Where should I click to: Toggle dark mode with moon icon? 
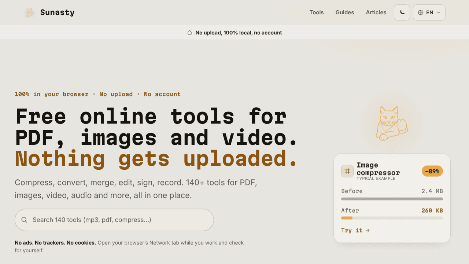402,12
